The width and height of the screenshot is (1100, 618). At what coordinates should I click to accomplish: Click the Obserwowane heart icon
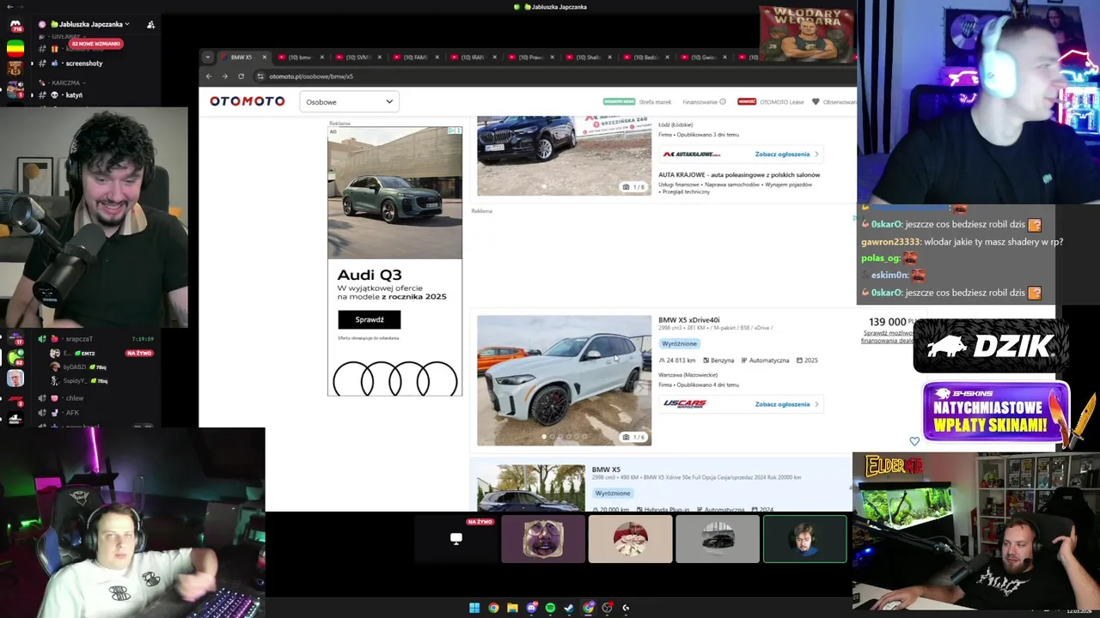[816, 102]
